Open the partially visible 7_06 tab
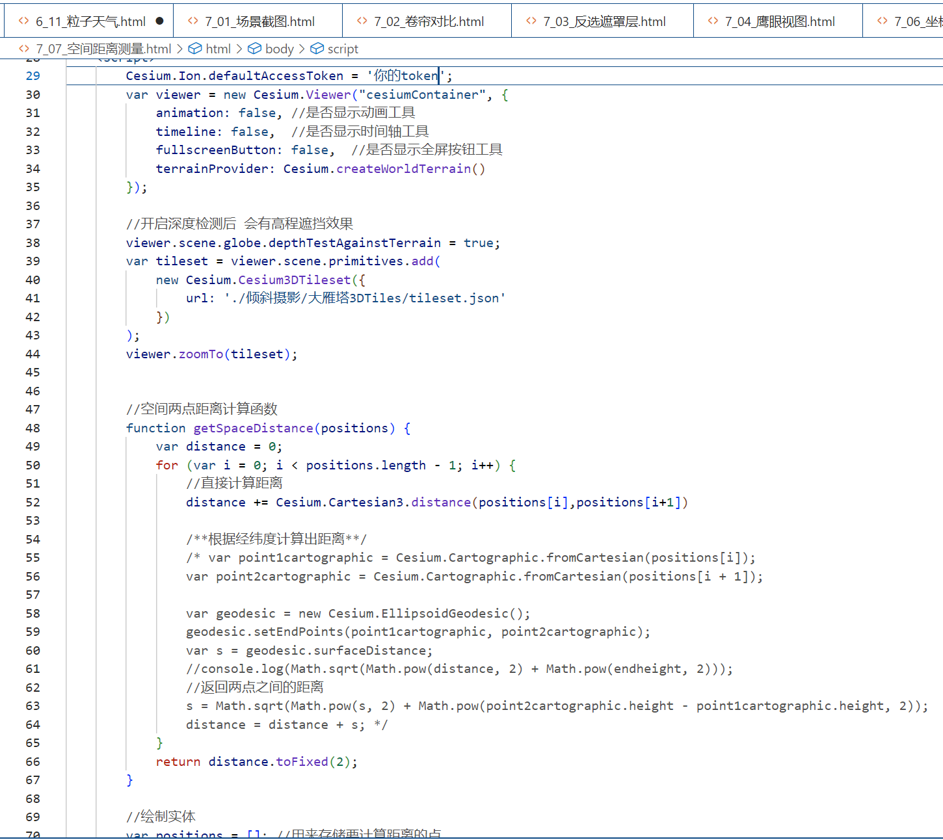The image size is (943, 840). point(904,21)
